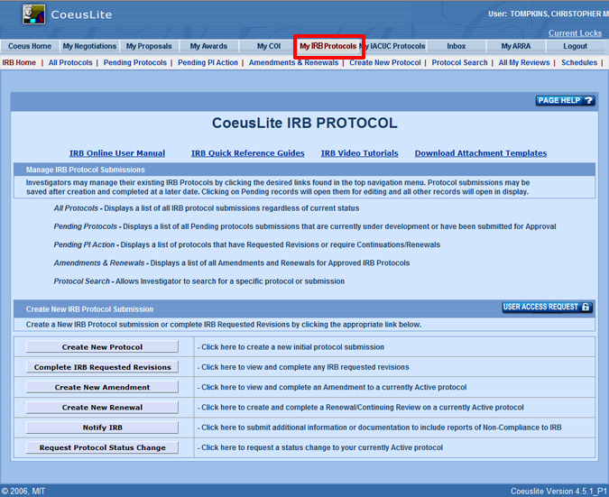Open the Current Locks link
Screen dimensions: 609x497
(575, 33)
